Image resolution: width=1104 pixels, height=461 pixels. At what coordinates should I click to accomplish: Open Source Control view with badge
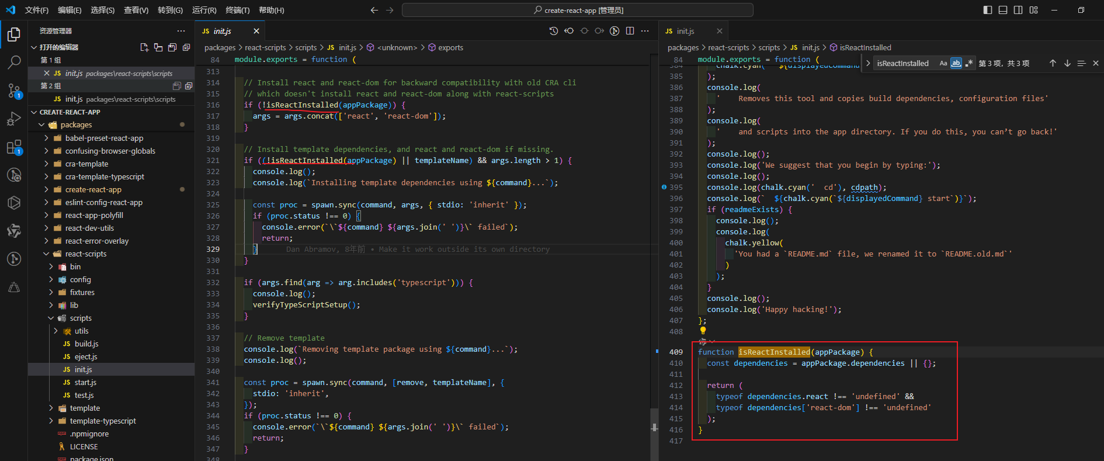pyautogui.click(x=14, y=91)
